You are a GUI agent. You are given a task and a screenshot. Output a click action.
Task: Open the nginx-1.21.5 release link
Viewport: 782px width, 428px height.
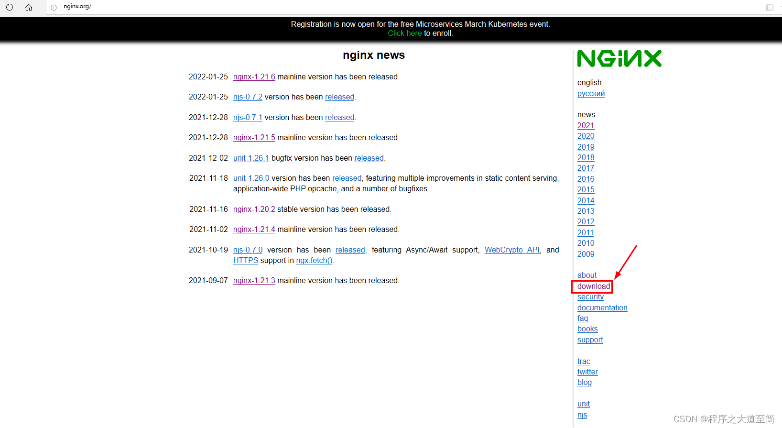(x=254, y=138)
